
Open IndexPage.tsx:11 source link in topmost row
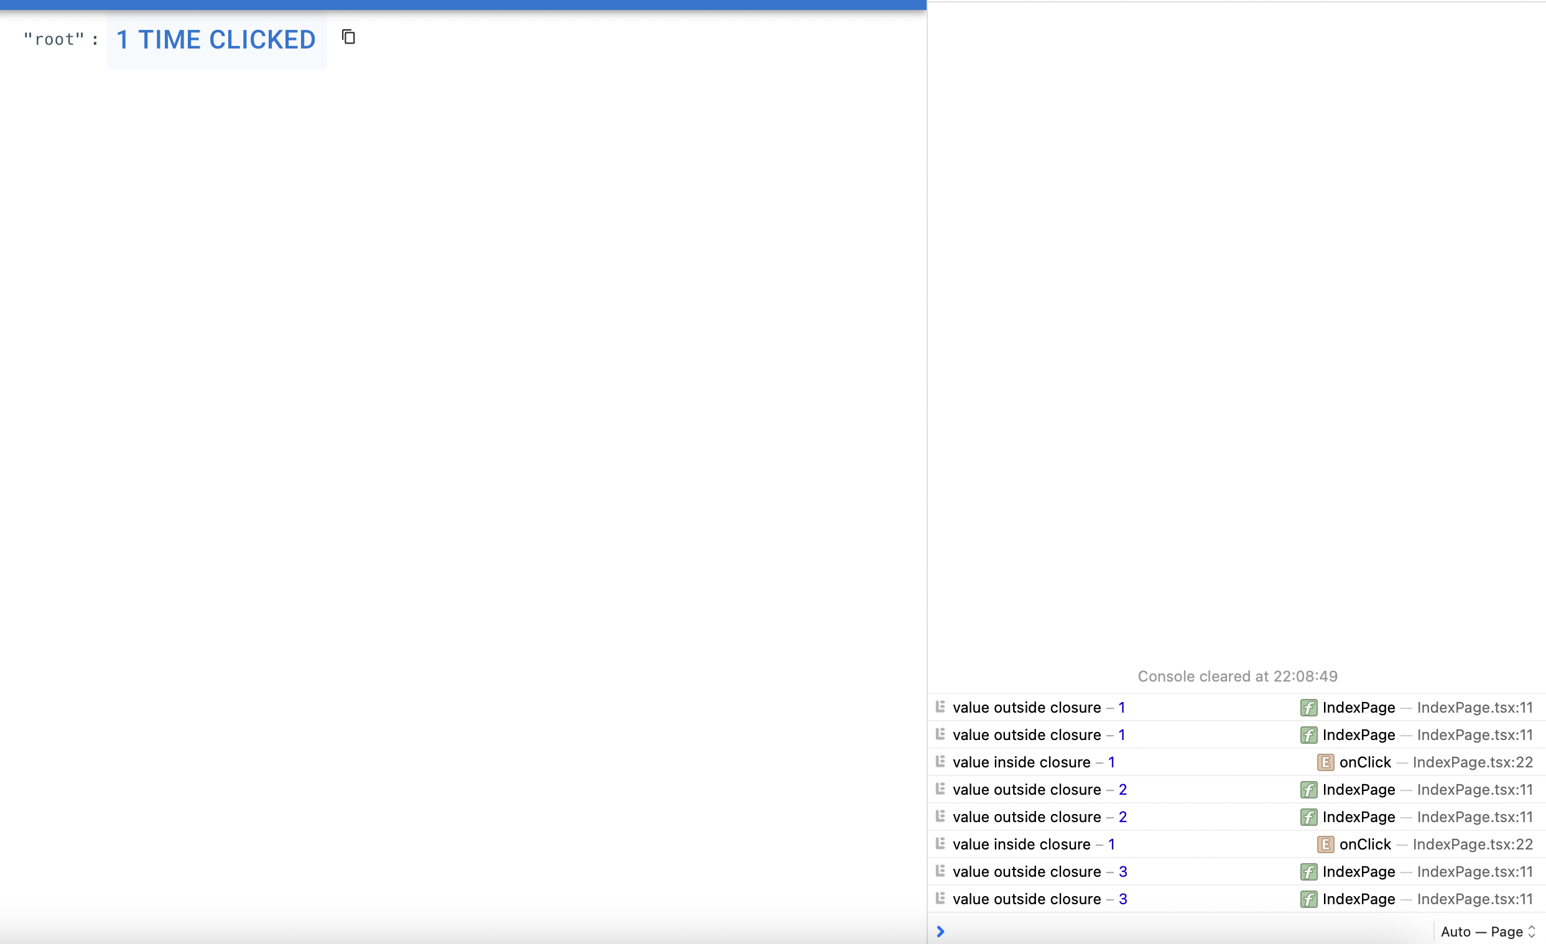[x=1474, y=708]
